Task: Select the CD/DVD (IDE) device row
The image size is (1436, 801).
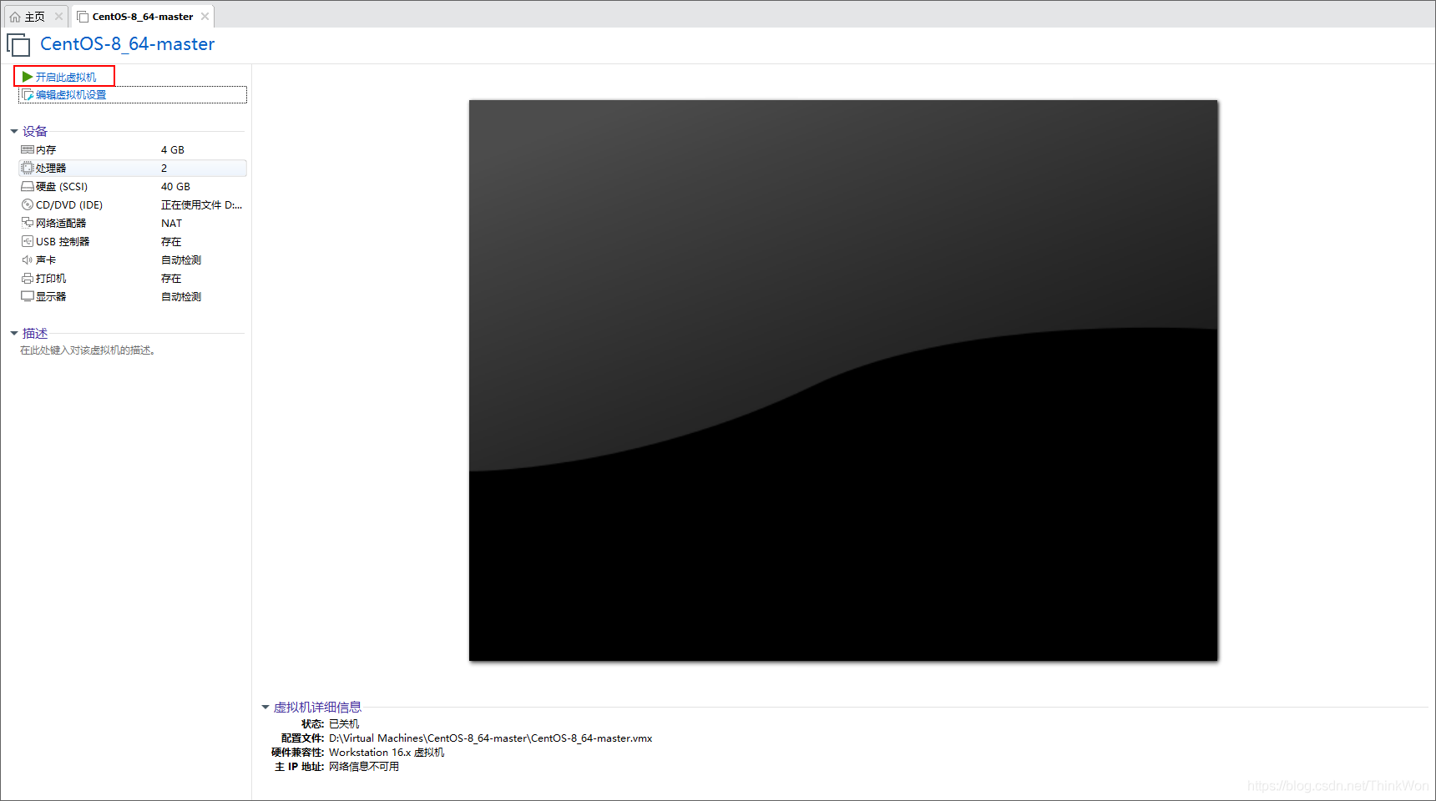Action: coord(133,205)
